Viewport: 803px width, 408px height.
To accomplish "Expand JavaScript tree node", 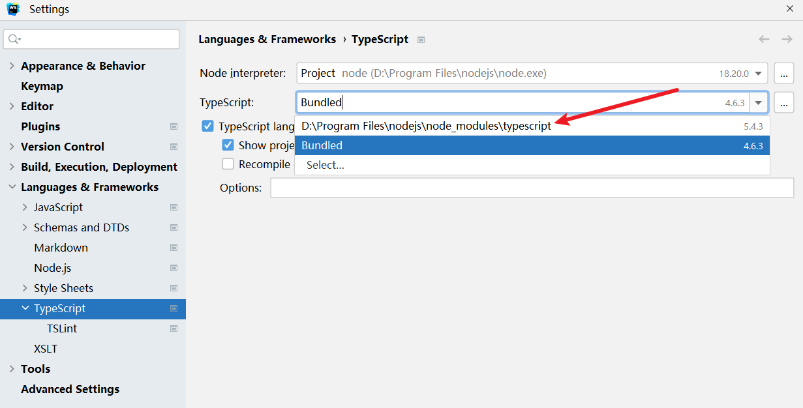I will [25, 207].
